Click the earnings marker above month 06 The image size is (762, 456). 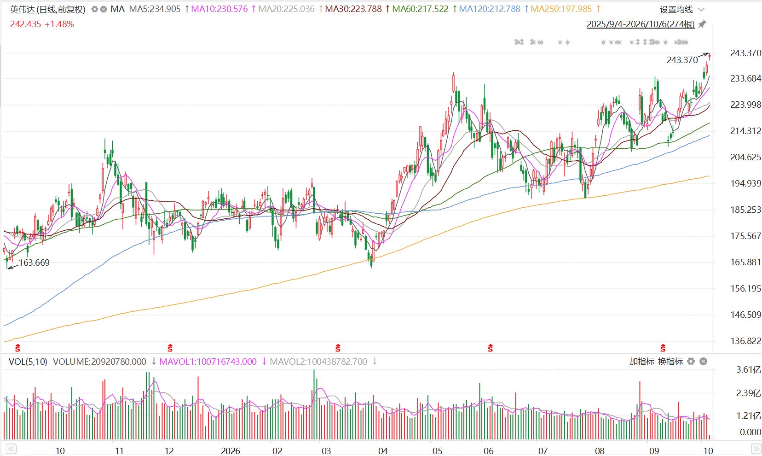pyautogui.click(x=491, y=348)
